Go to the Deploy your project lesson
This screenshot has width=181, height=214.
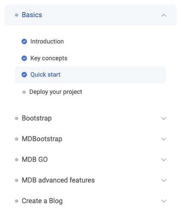(x=56, y=92)
